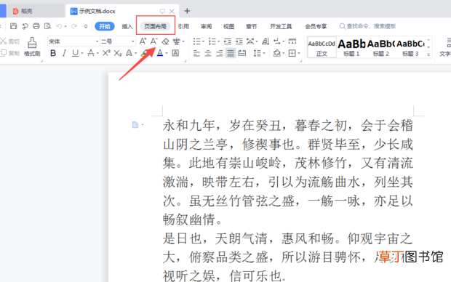Set paragraph to align right
The image size is (451, 282).
click(219, 53)
